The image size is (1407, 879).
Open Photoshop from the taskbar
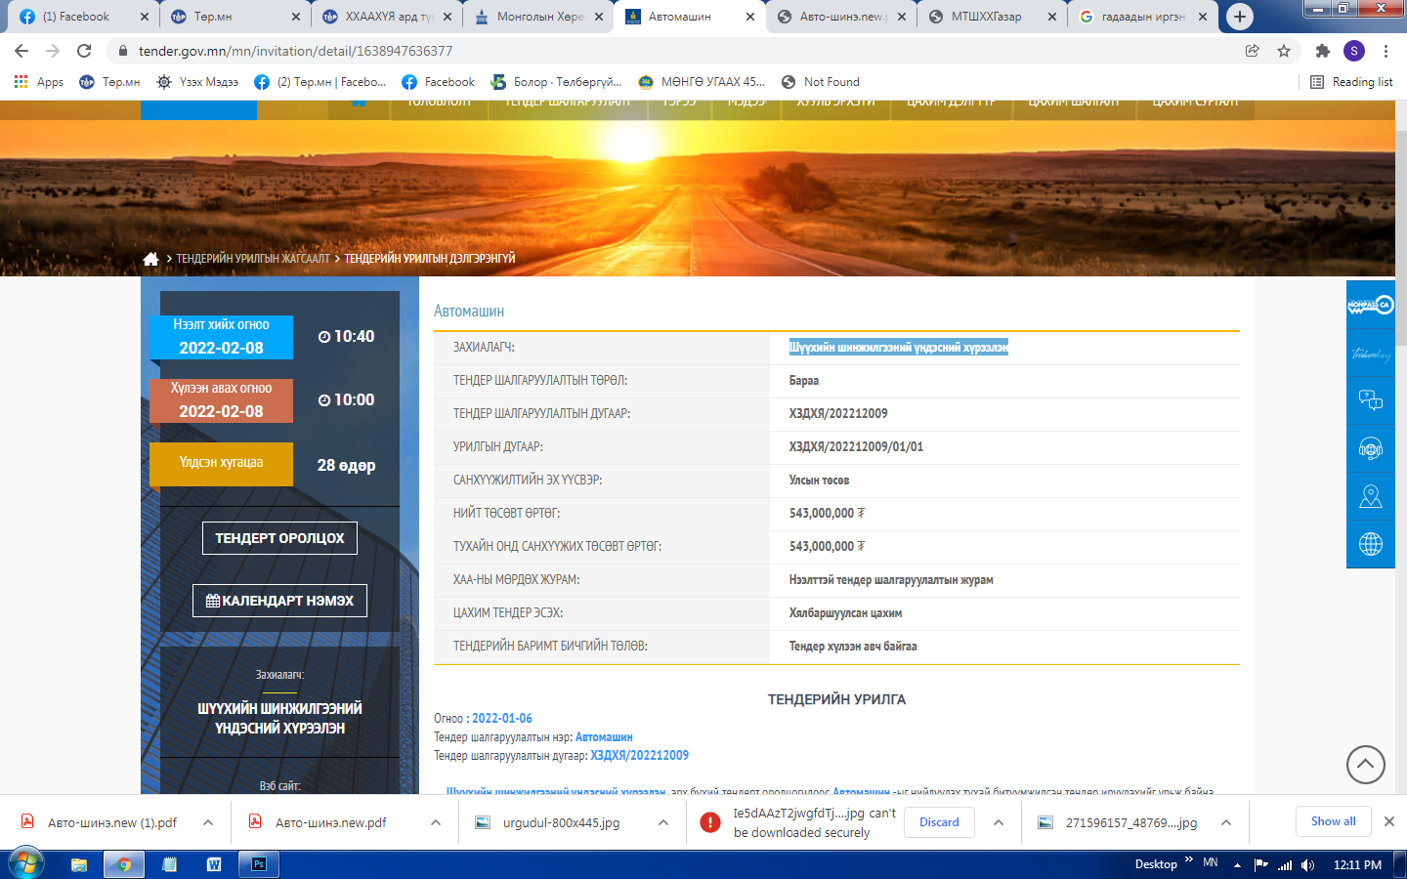pos(259,864)
